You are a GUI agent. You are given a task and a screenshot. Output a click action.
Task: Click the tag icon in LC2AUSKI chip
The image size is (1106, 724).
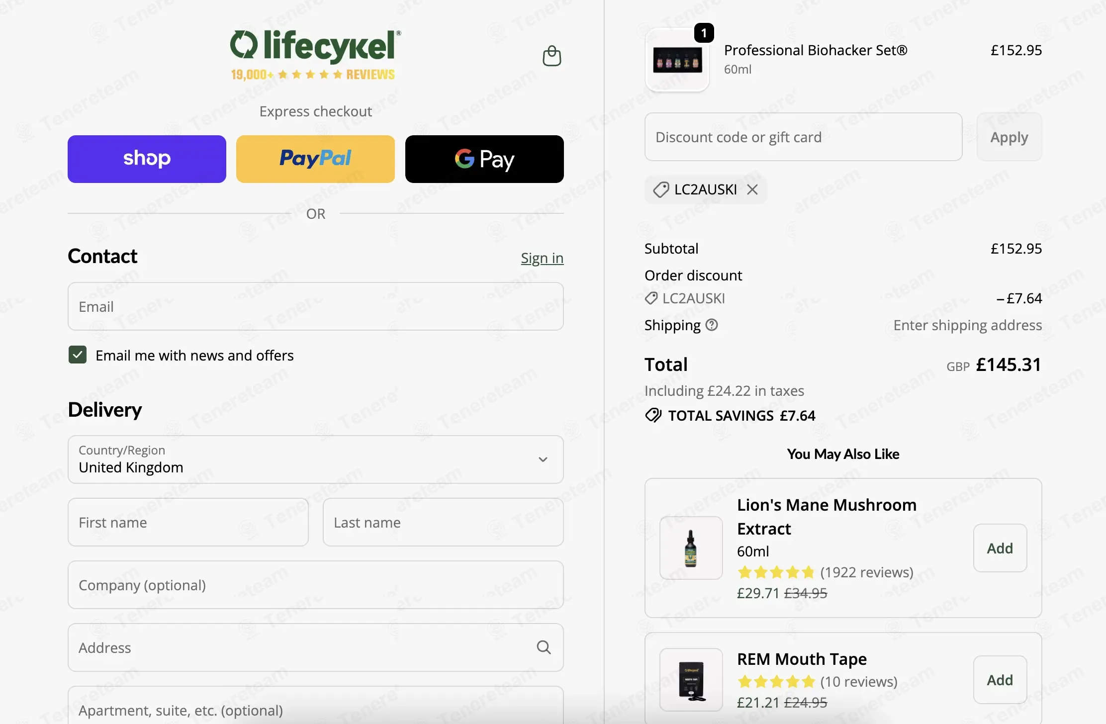661,189
